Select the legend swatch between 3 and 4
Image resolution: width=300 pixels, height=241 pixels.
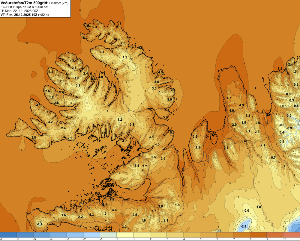click(175, 235)
